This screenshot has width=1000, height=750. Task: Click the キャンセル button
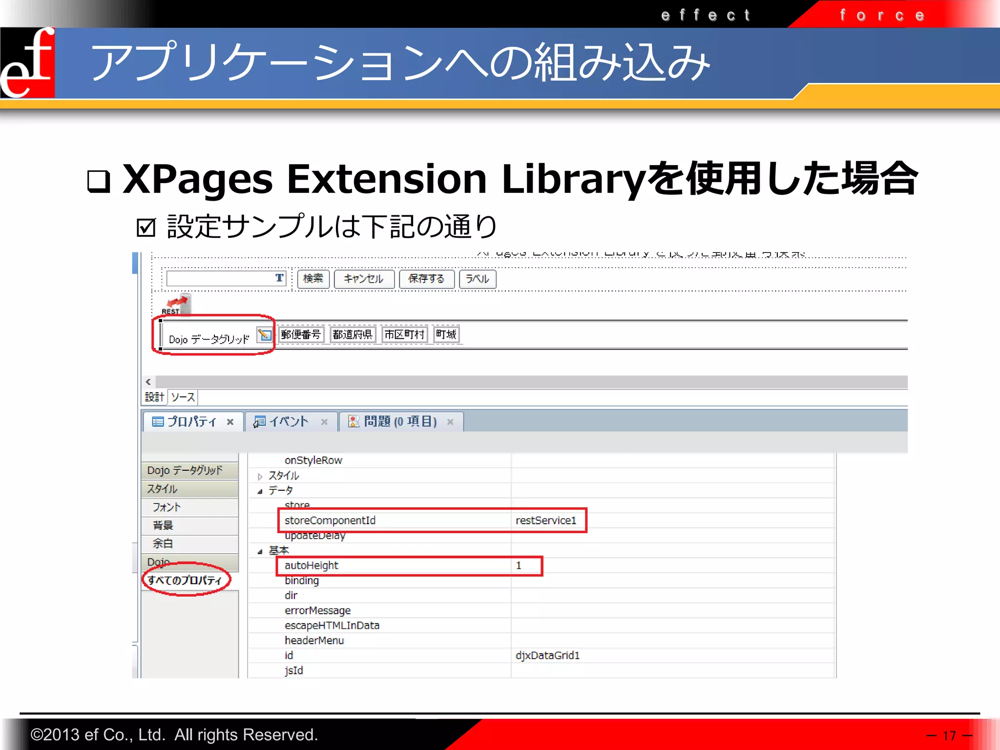(x=364, y=279)
